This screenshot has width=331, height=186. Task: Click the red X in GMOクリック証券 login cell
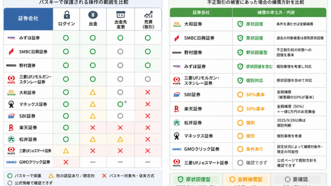click(66, 162)
